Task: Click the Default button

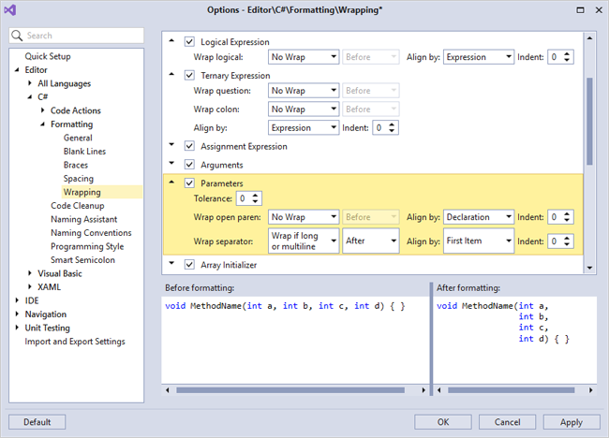Action: [x=37, y=422]
